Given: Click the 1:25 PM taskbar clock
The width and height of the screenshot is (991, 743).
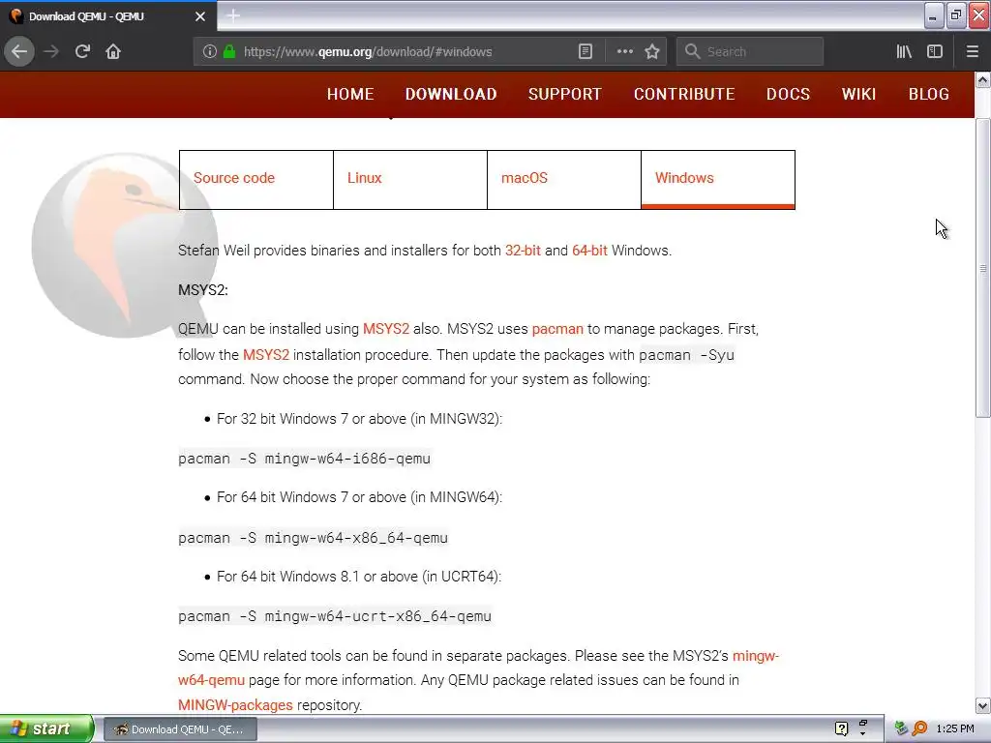Looking at the screenshot, I should pyautogui.click(x=955, y=729).
